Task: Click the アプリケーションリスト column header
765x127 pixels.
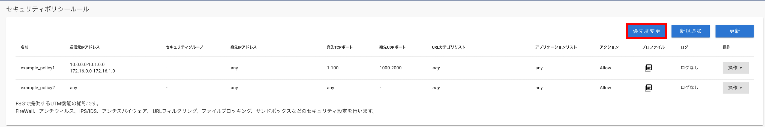Action: click(x=556, y=47)
